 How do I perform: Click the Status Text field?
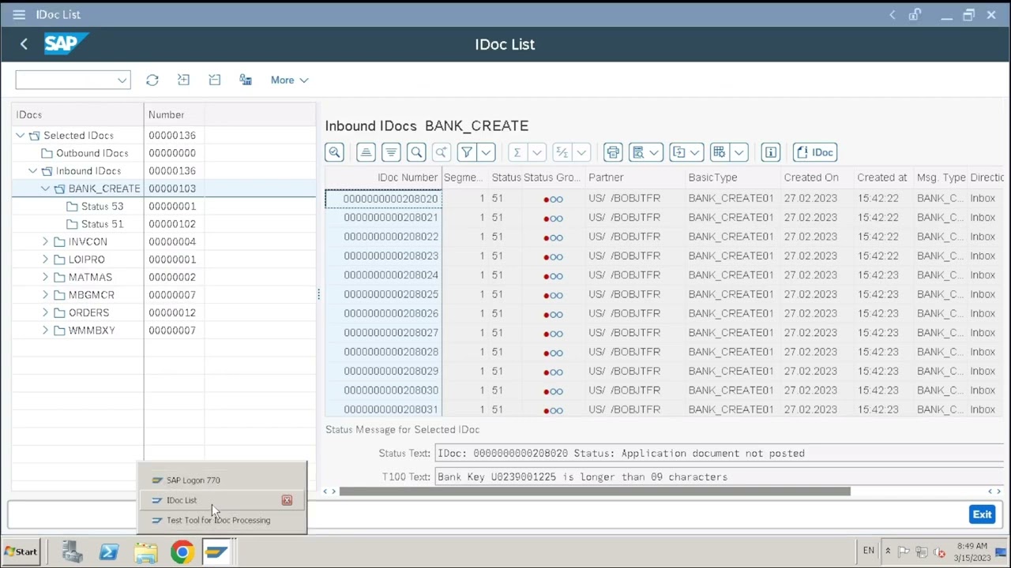pyautogui.click(x=719, y=454)
